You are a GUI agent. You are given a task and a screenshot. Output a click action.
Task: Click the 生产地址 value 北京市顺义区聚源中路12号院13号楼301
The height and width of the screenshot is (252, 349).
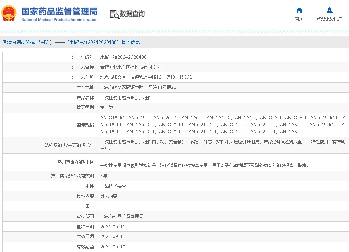coord(139,87)
